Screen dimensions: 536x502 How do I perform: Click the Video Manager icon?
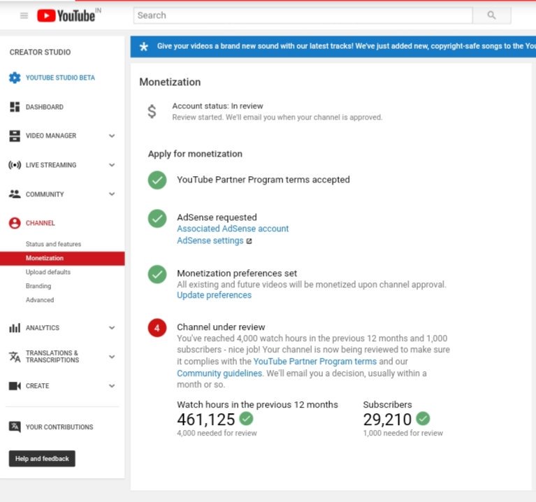(15, 136)
